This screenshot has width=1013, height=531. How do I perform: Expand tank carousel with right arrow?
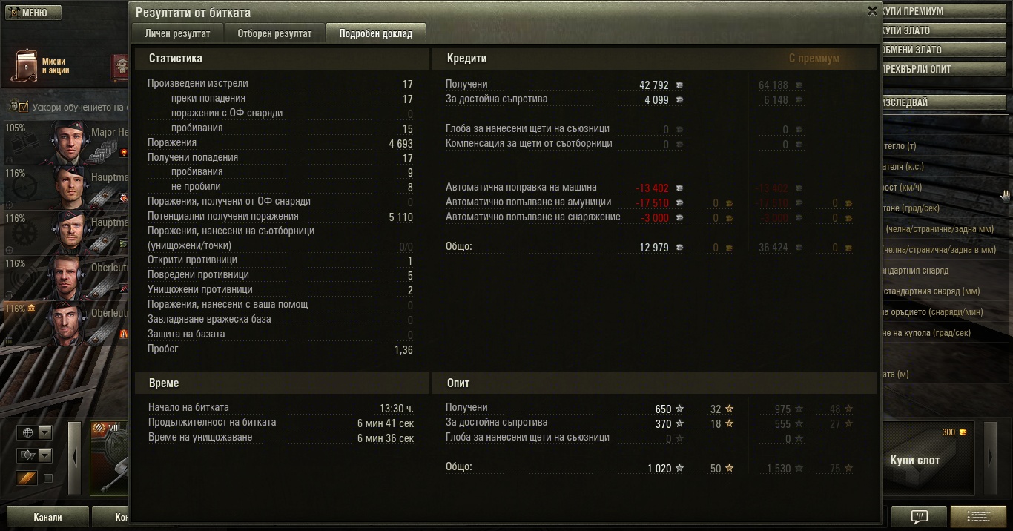tap(991, 458)
